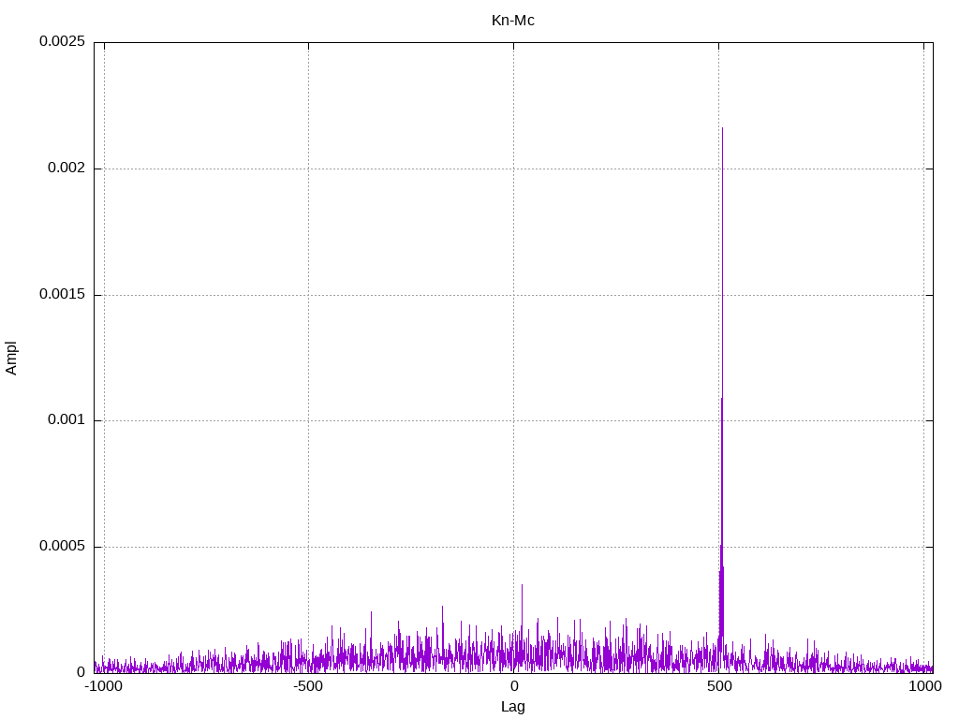This screenshot has height=719, width=959.
Task: Click the y-axis tick label 0.0005
Action: tap(62, 546)
